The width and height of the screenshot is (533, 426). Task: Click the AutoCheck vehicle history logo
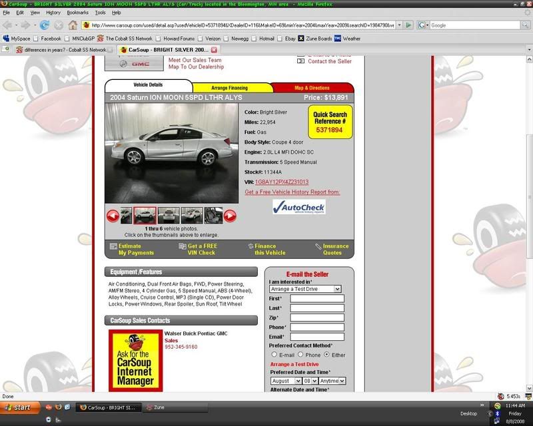coord(298,207)
